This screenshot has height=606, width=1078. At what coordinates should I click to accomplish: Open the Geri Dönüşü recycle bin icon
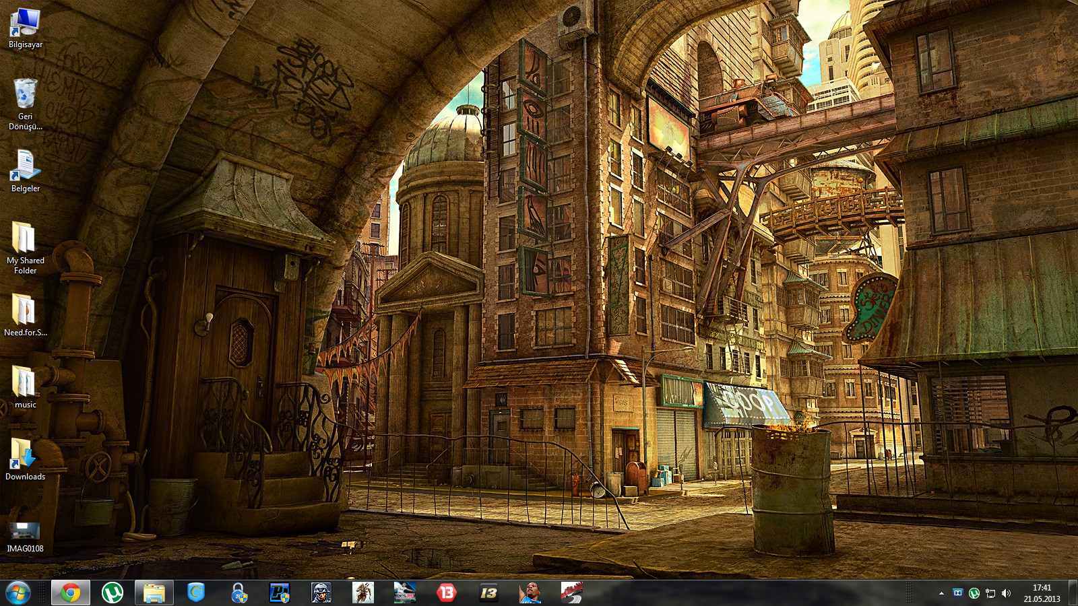point(25,103)
